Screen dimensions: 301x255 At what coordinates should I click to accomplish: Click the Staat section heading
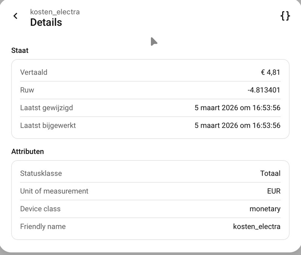click(x=20, y=50)
